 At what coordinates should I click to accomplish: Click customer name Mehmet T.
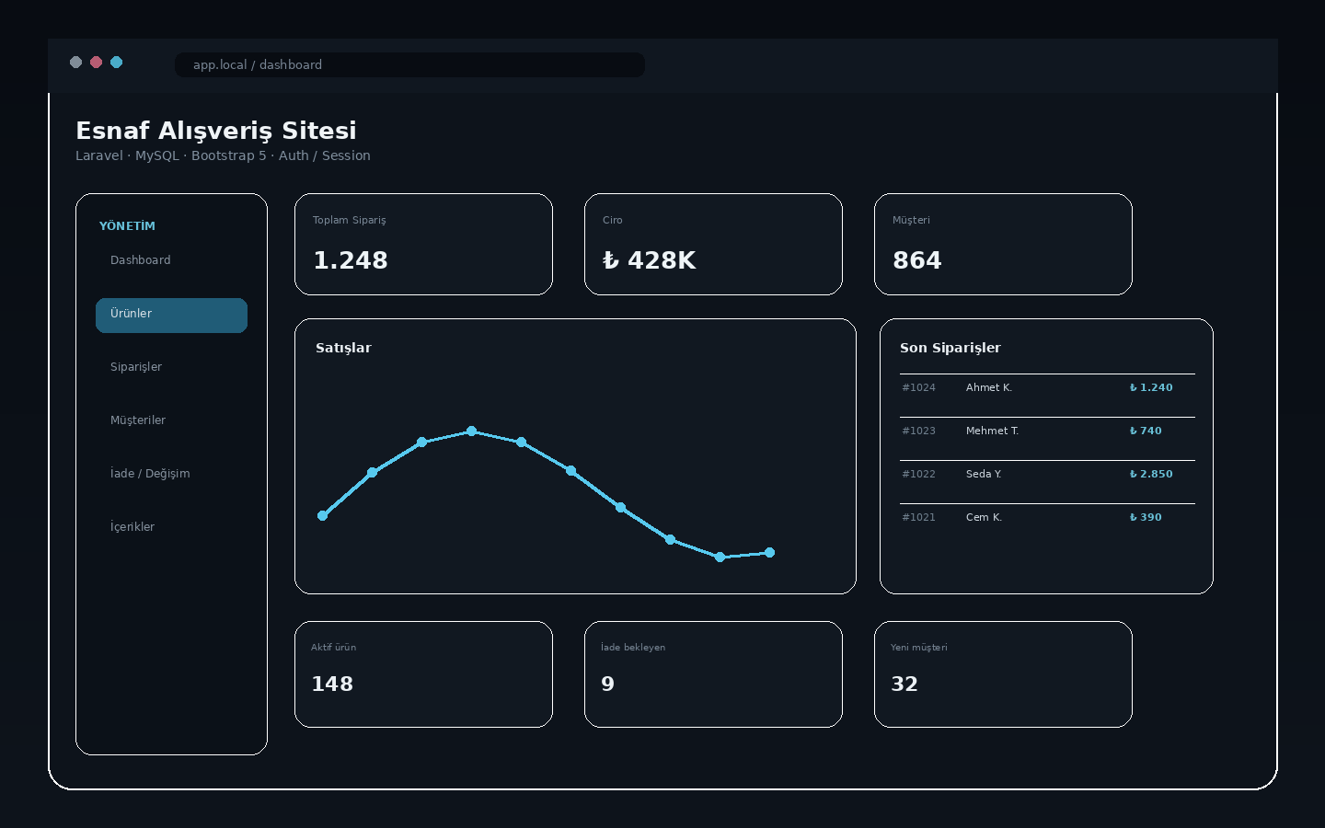pyautogui.click(x=992, y=431)
